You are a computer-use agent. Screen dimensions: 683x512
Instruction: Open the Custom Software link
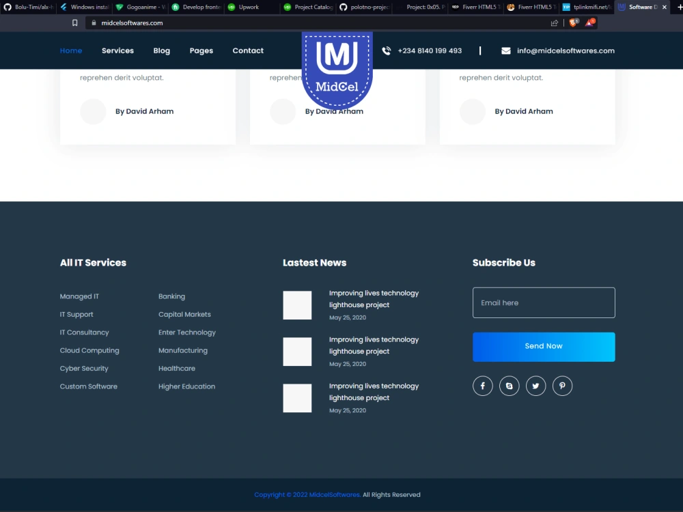tap(88, 386)
